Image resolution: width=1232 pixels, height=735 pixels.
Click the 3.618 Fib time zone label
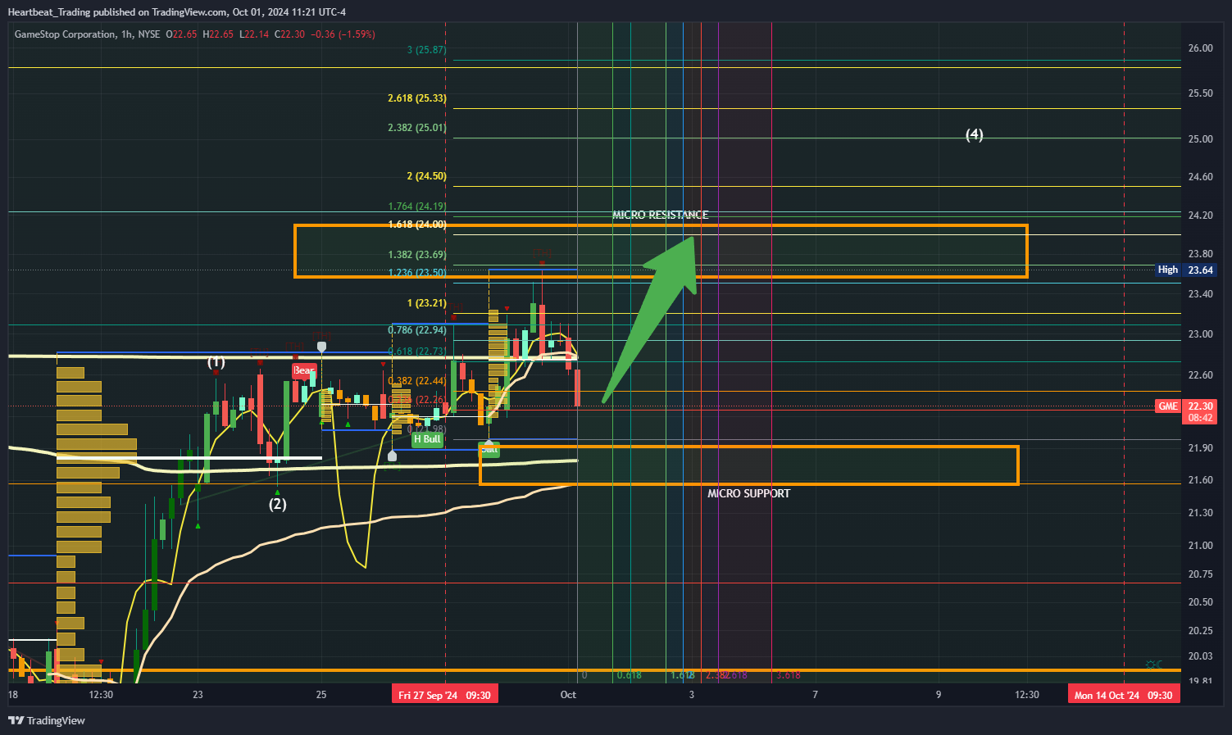[788, 675]
